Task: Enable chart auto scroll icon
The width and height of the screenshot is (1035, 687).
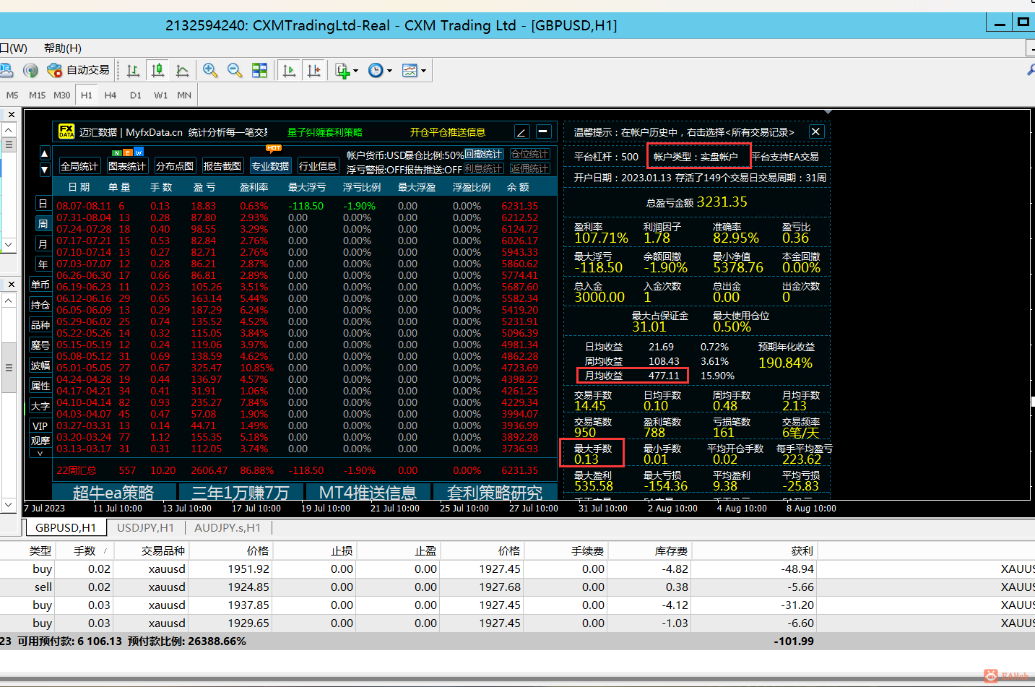Action: tap(289, 70)
